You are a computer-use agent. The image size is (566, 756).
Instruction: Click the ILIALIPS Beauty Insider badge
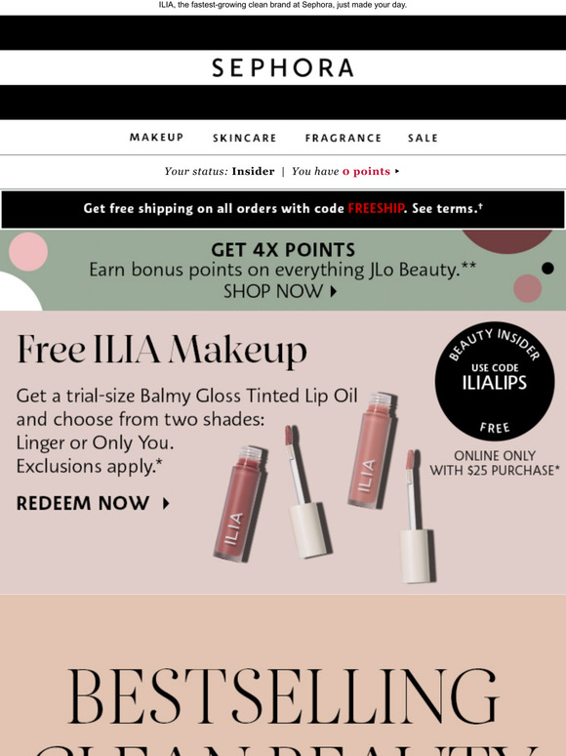494,381
